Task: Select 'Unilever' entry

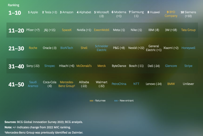Action: pyautogui.click(x=188, y=84)
